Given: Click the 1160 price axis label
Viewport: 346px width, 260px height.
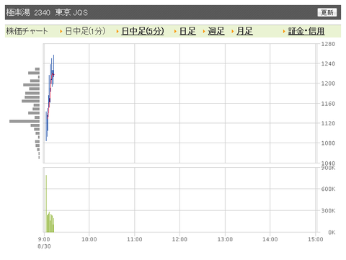Looking at the screenshot, I should pyautogui.click(x=328, y=104).
